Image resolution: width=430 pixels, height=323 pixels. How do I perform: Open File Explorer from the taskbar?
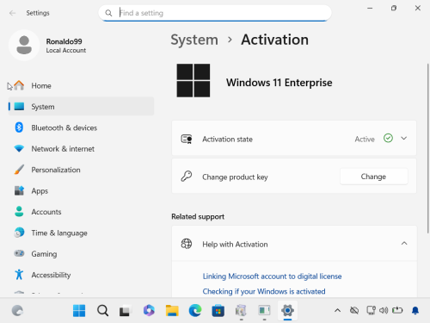point(172,311)
